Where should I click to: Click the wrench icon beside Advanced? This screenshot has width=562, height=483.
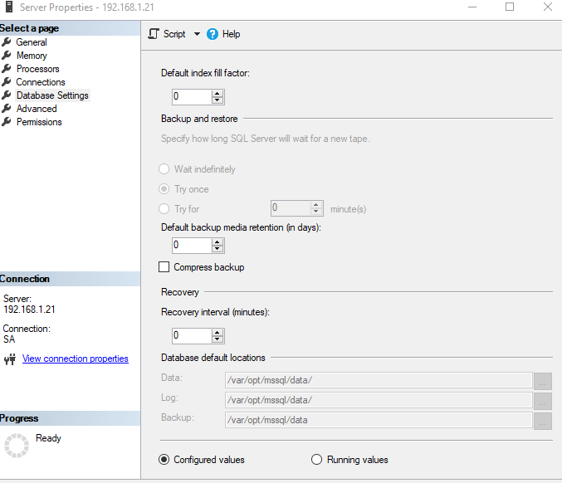(7, 109)
